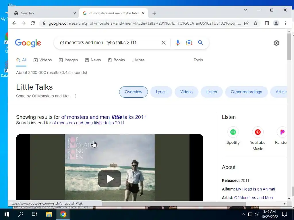Click the Chrome taskbar icon
Image resolution: width=294 pixels, height=220 pixels.
pos(63,214)
